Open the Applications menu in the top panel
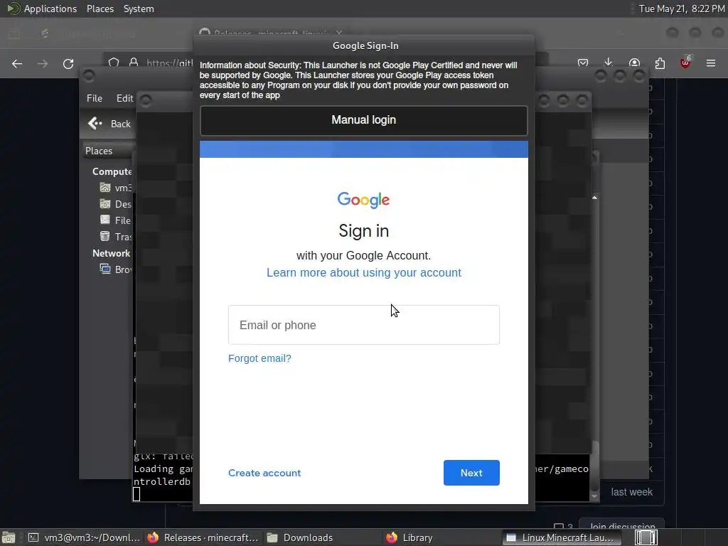The height and width of the screenshot is (546, 728). (50, 9)
